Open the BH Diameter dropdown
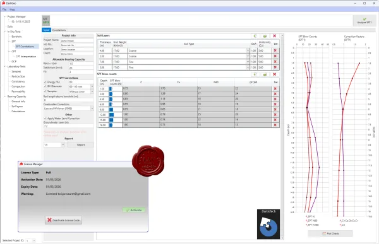Image resolution: width=379 pixels, height=244 pixels. click(92, 86)
